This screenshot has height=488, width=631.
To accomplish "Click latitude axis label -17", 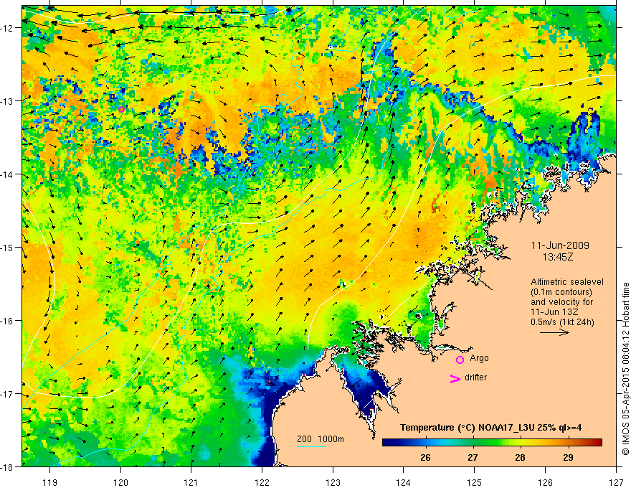I will click(8, 394).
